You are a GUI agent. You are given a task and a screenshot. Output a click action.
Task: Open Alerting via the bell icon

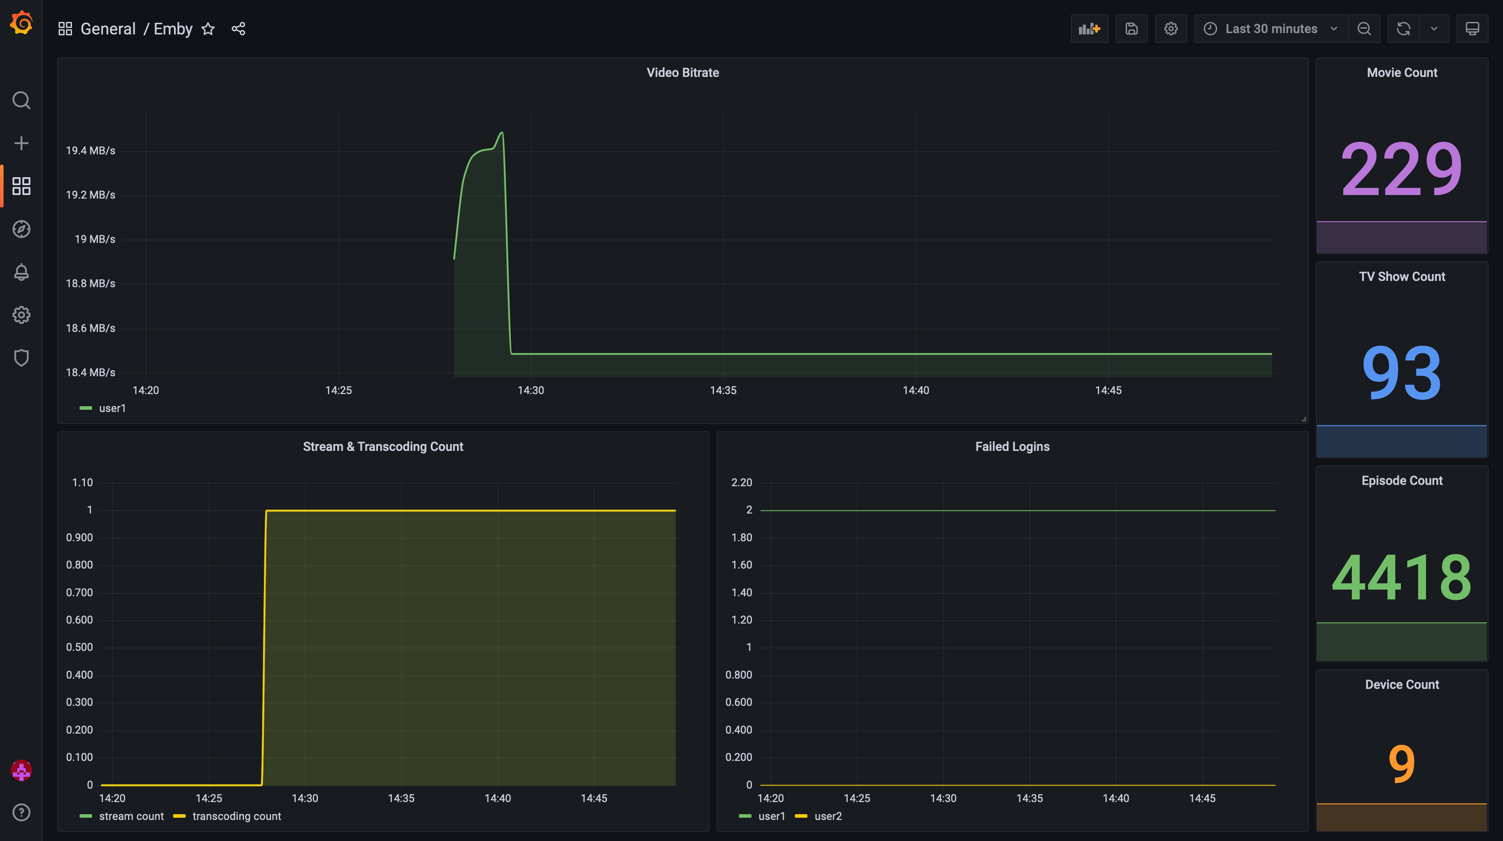tap(21, 272)
